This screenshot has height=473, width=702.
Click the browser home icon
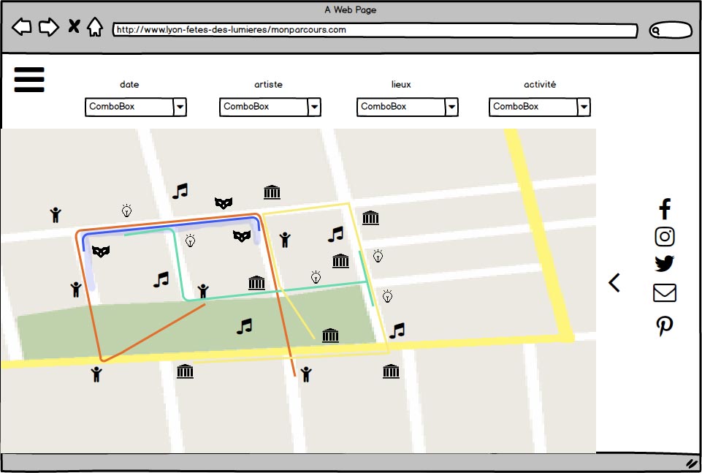point(95,28)
